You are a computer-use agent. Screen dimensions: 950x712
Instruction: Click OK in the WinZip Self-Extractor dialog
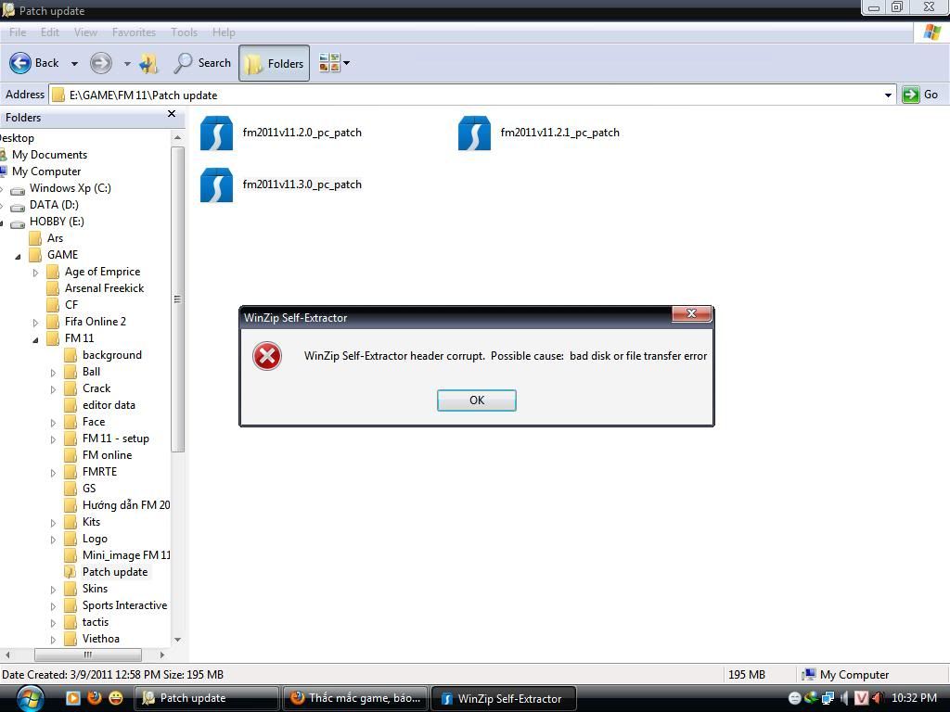click(476, 400)
